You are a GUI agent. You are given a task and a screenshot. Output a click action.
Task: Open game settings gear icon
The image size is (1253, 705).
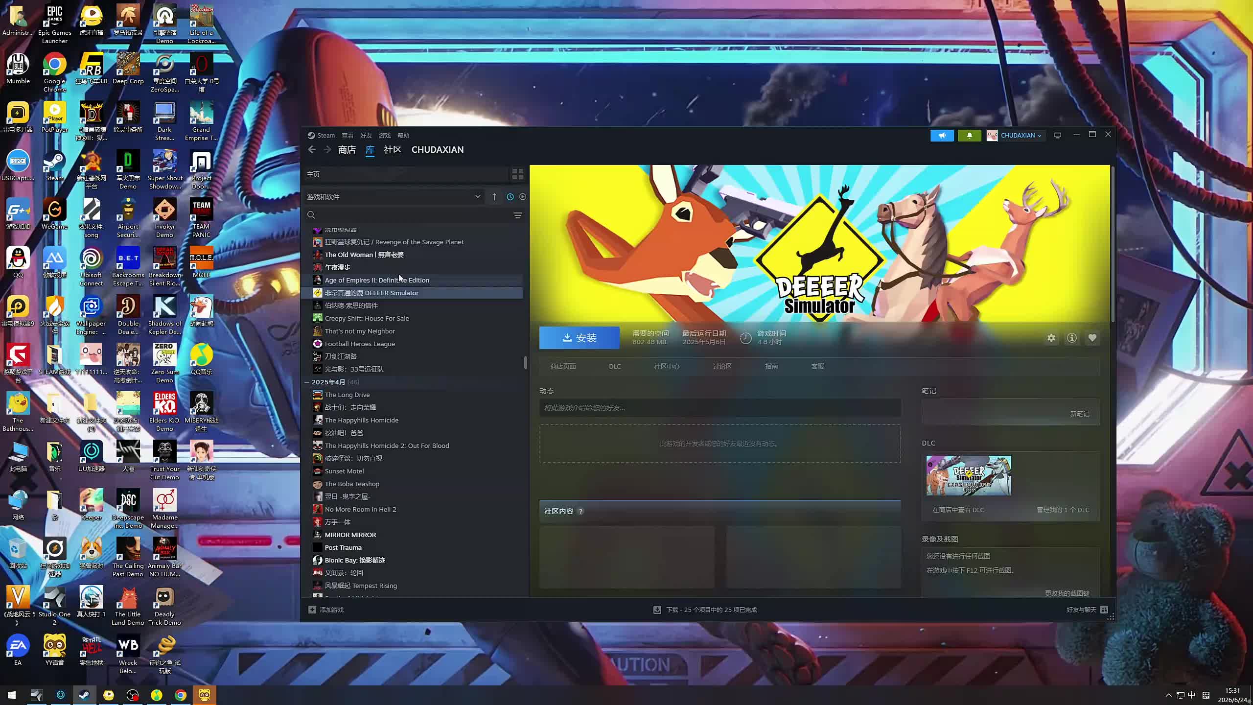point(1051,338)
